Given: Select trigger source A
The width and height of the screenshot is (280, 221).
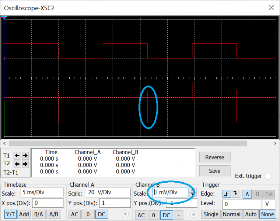Looking at the screenshot, I should [x=246, y=194].
